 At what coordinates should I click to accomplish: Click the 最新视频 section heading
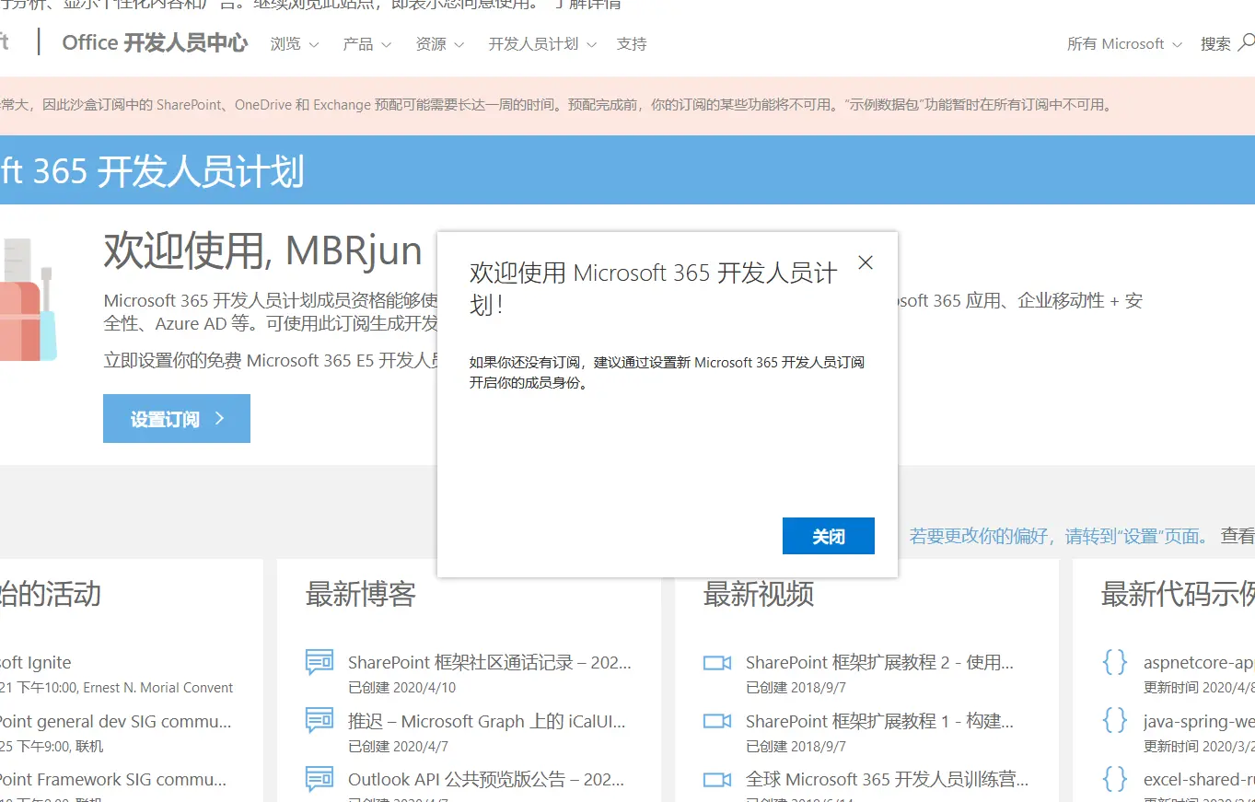tap(759, 594)
